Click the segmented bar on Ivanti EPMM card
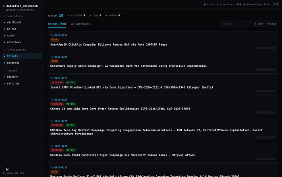The height and width of the screenshot is (177, 282). pyautogui.click(x=266, y=91)
